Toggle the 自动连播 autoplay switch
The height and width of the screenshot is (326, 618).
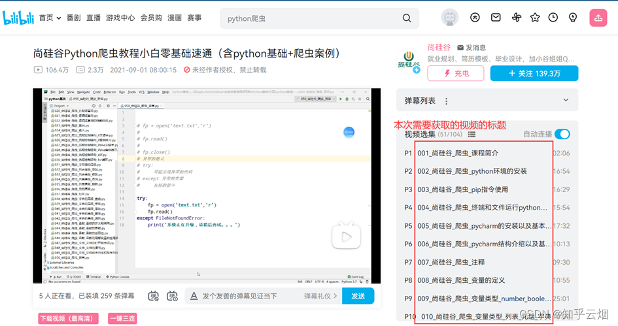[x=562, y=135]
